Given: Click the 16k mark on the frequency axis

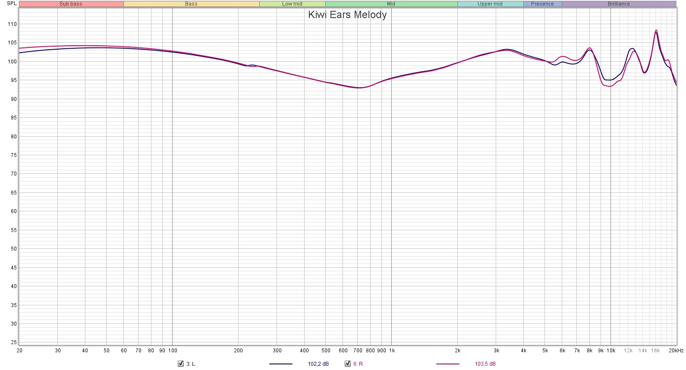Looking at the screenshot, I should click(655, 351).
